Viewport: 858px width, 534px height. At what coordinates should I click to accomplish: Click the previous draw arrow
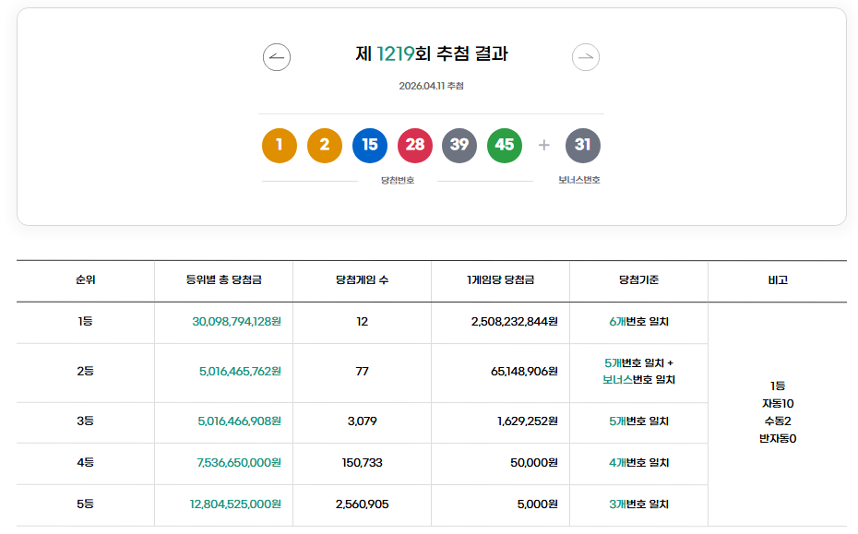pos(275,56)
